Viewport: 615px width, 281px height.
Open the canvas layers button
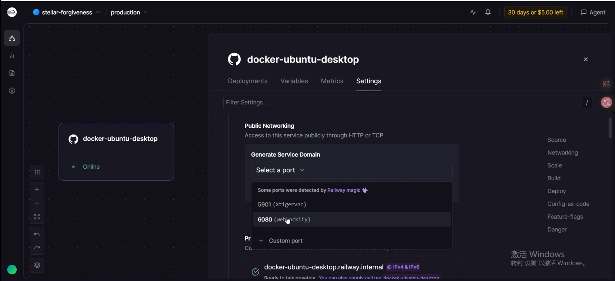point(37,265)
